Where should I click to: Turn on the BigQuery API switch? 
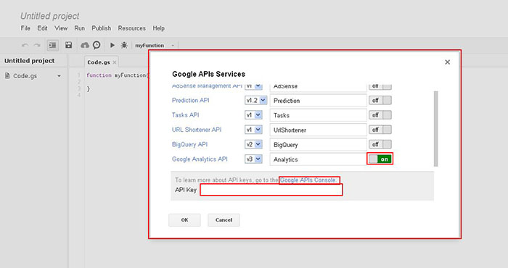[x=380, y=144]
